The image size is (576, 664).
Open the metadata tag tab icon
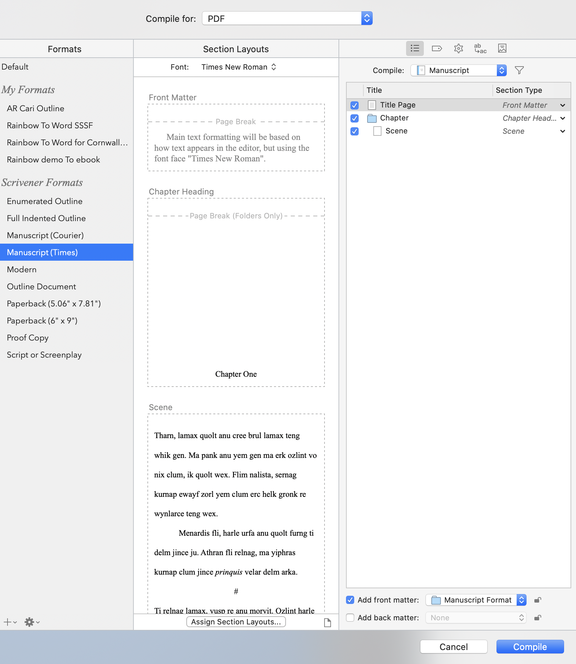(437, 48)
